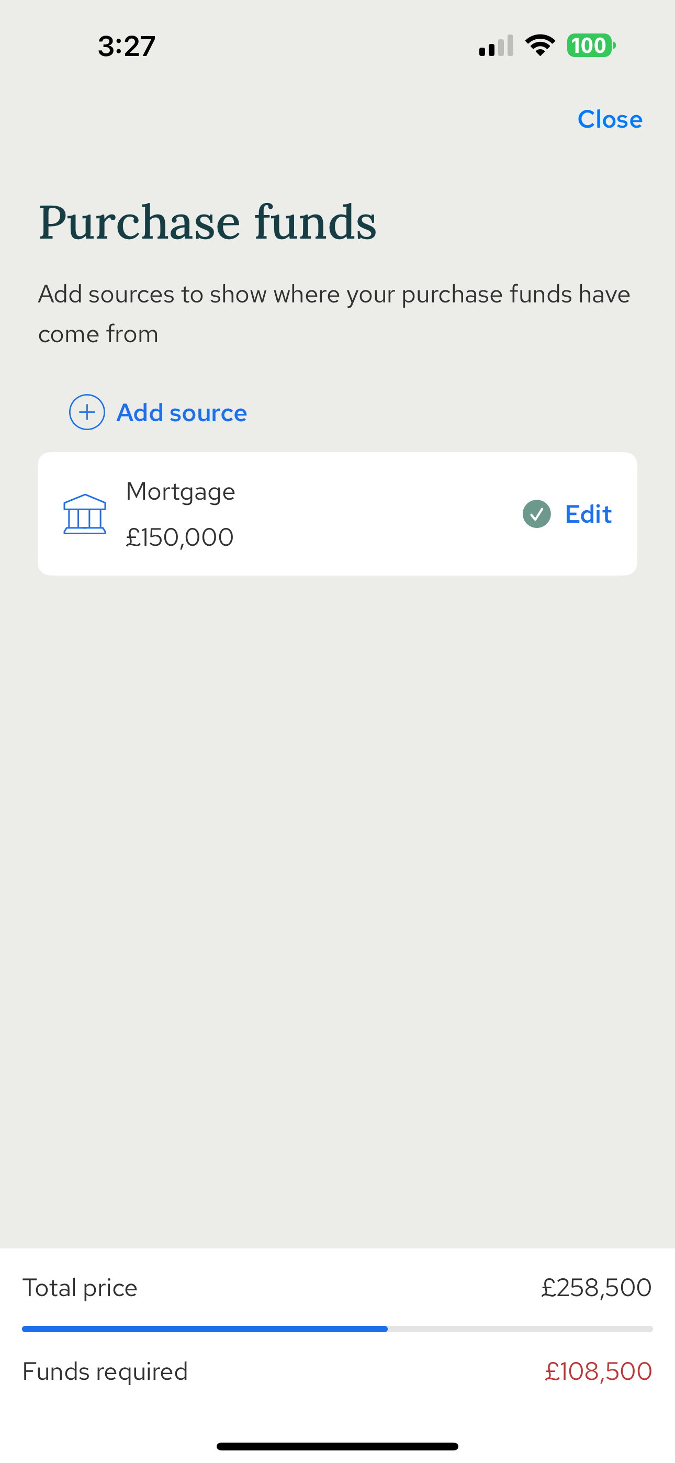
Task: Tap the £258,500 total price value
Action: click(596, 1288)
